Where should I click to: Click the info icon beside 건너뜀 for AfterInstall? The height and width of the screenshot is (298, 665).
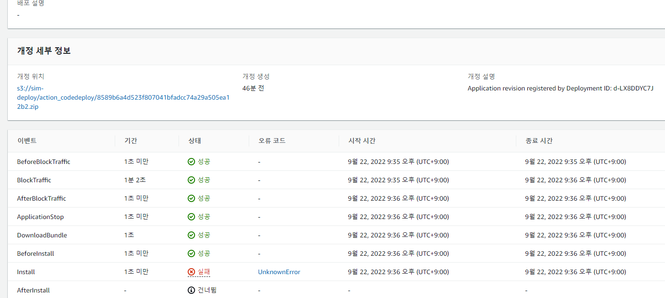coord(191,290)
